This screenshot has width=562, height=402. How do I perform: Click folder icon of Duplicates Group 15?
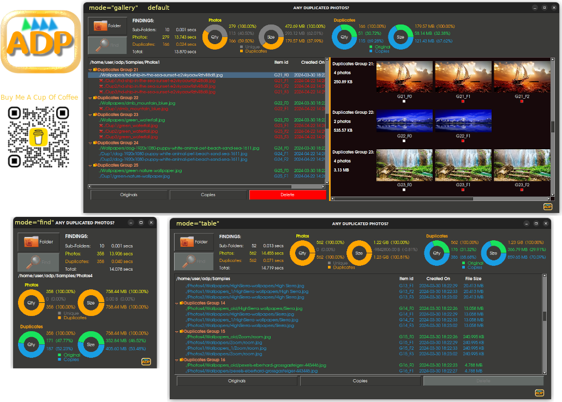click(182, 331)
